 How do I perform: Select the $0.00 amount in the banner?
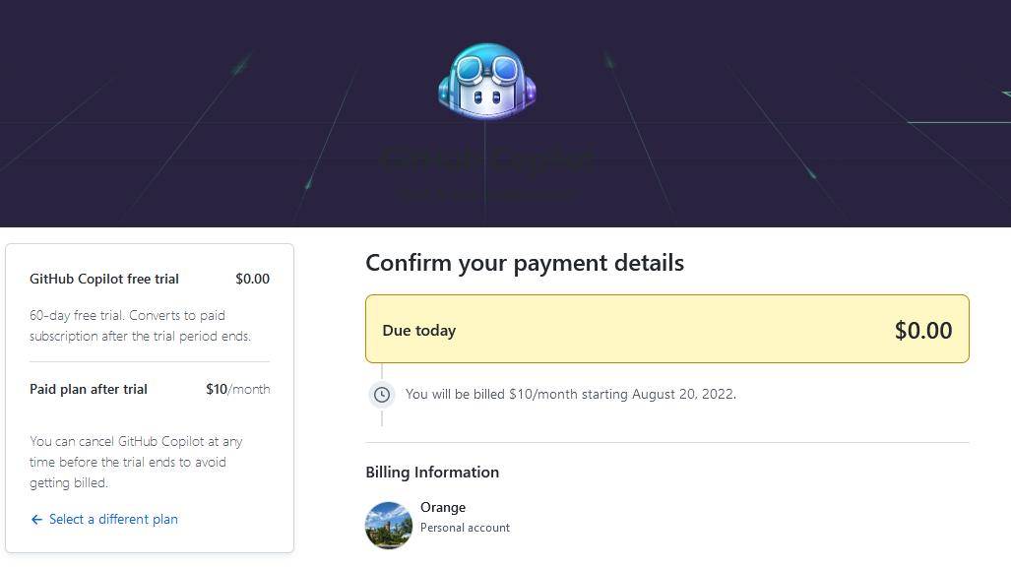pyautogui.click(x=923, y=331)
